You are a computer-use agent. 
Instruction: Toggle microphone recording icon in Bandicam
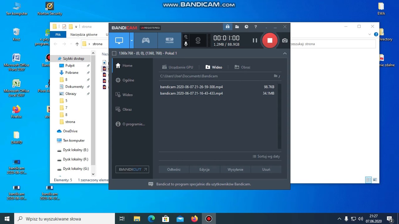(186, 44)
